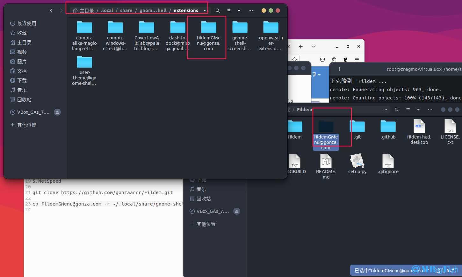The image size is (462, 277).
Task: Select README.md file
Action: click(326, 166)
